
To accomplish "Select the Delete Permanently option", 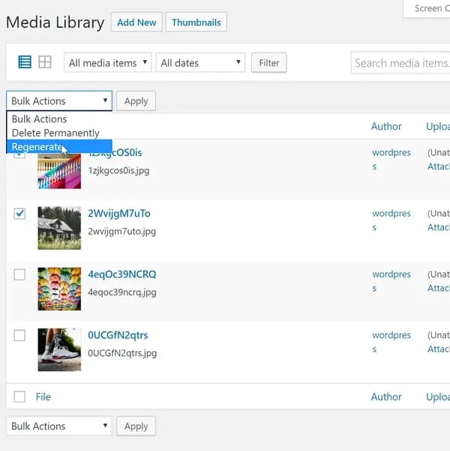I will (55, 133).
